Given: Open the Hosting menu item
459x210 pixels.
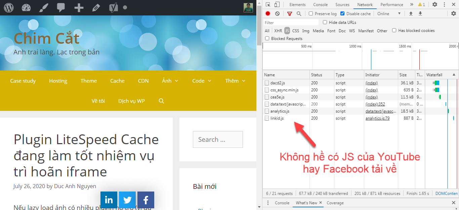Looking at the screenshot, I should [x=58, y=81].
